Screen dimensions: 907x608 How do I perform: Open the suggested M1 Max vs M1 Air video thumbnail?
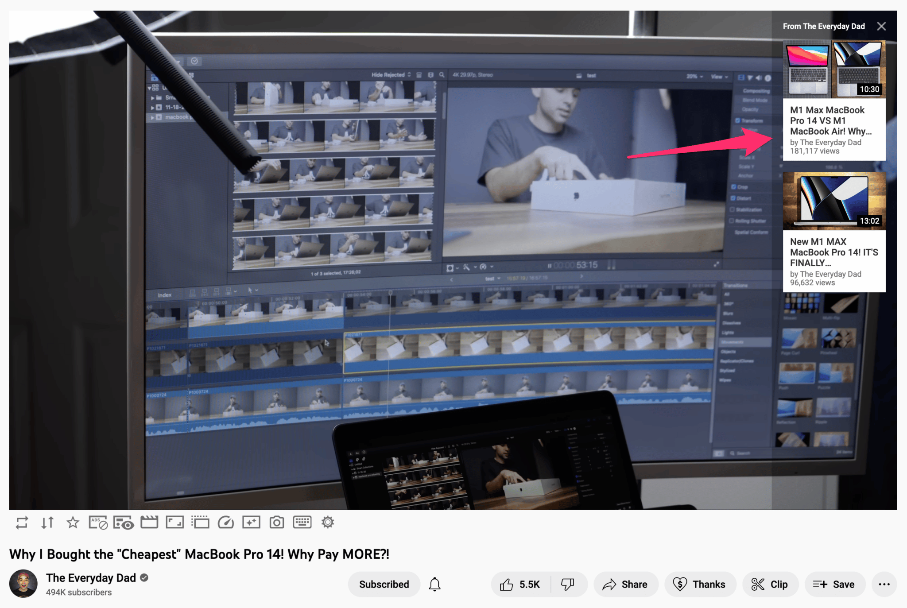[834, 69]
